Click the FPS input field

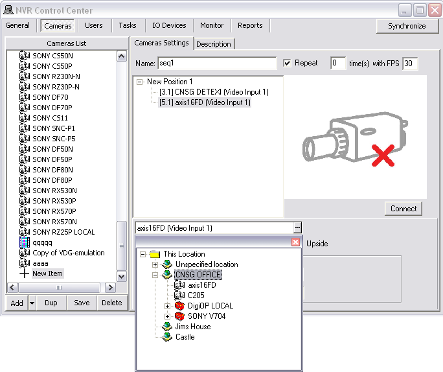click(x=410, y=63)
